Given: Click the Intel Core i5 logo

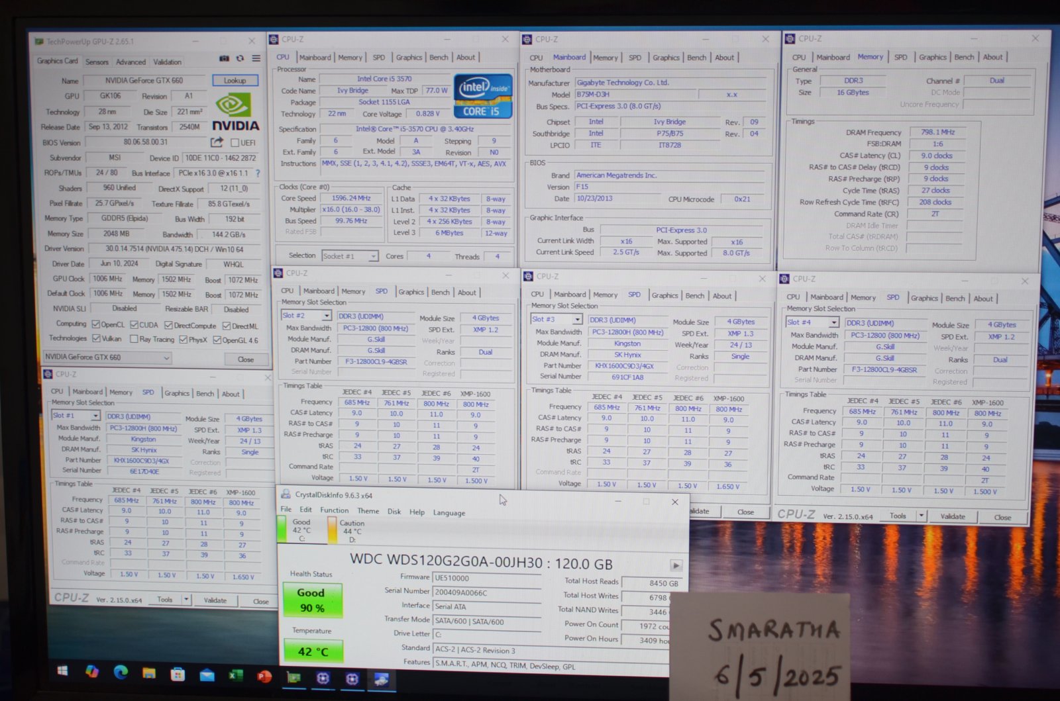Looking at the screenshot, I should 483,97.
